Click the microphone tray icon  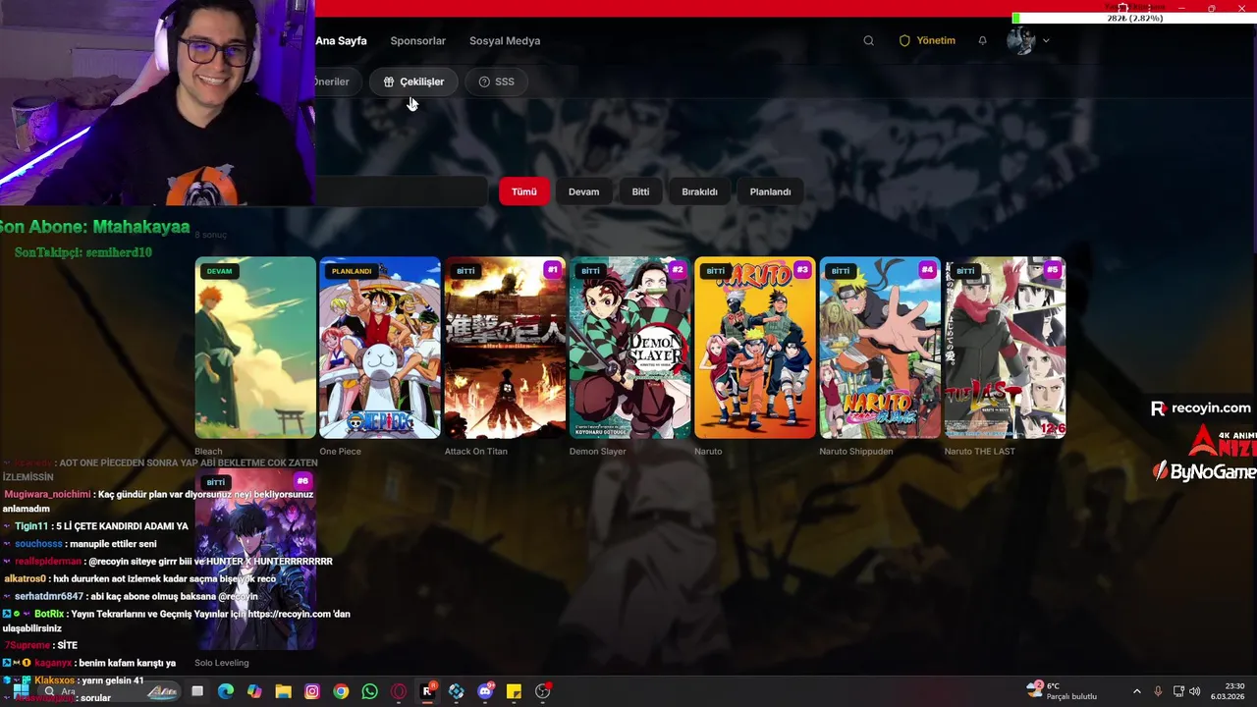click(x=1158, y=691)
